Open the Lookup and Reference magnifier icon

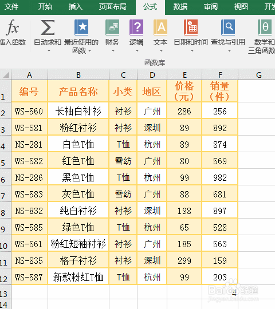click(228, 27)
